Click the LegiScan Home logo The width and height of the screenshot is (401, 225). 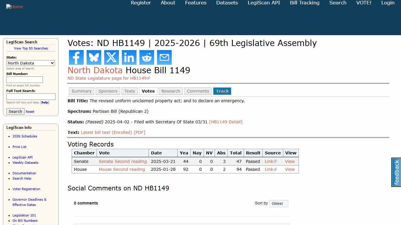pos(14,6)
